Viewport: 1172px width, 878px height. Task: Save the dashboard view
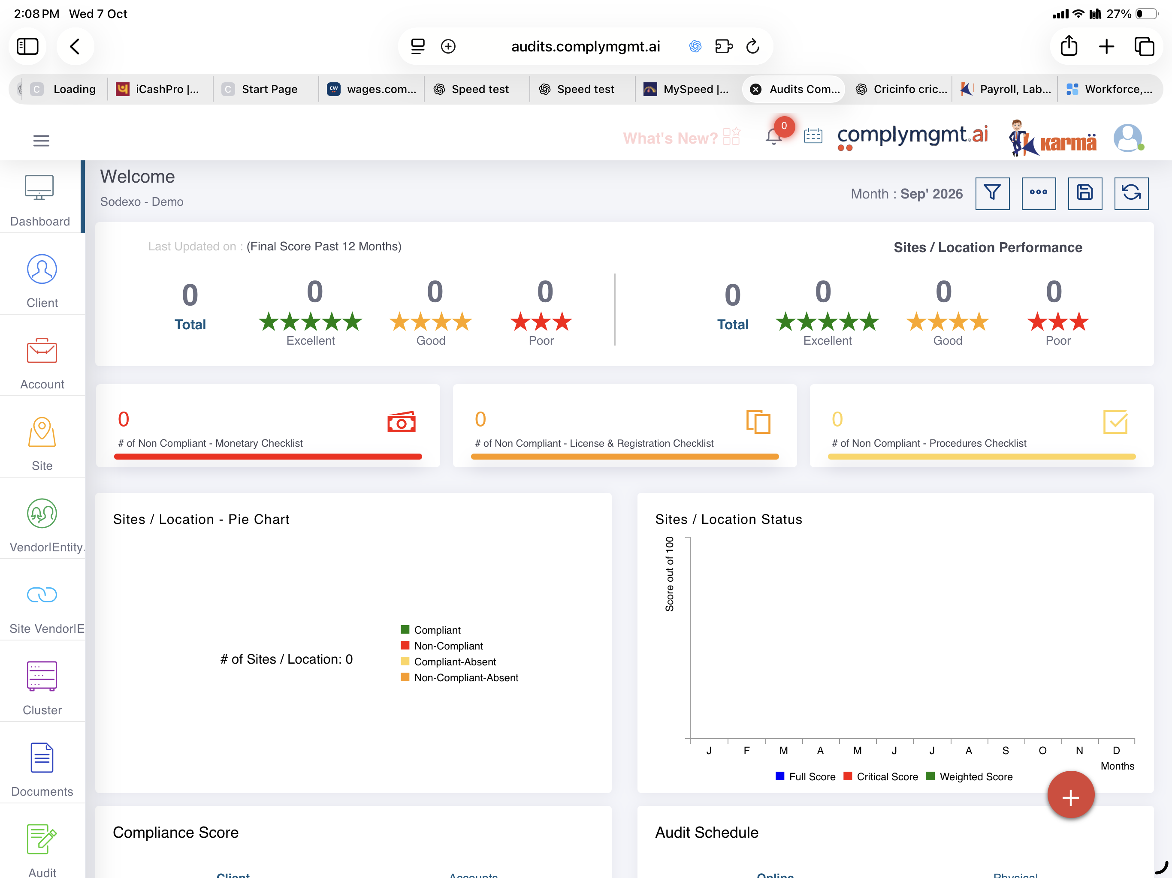(1084, 193)
